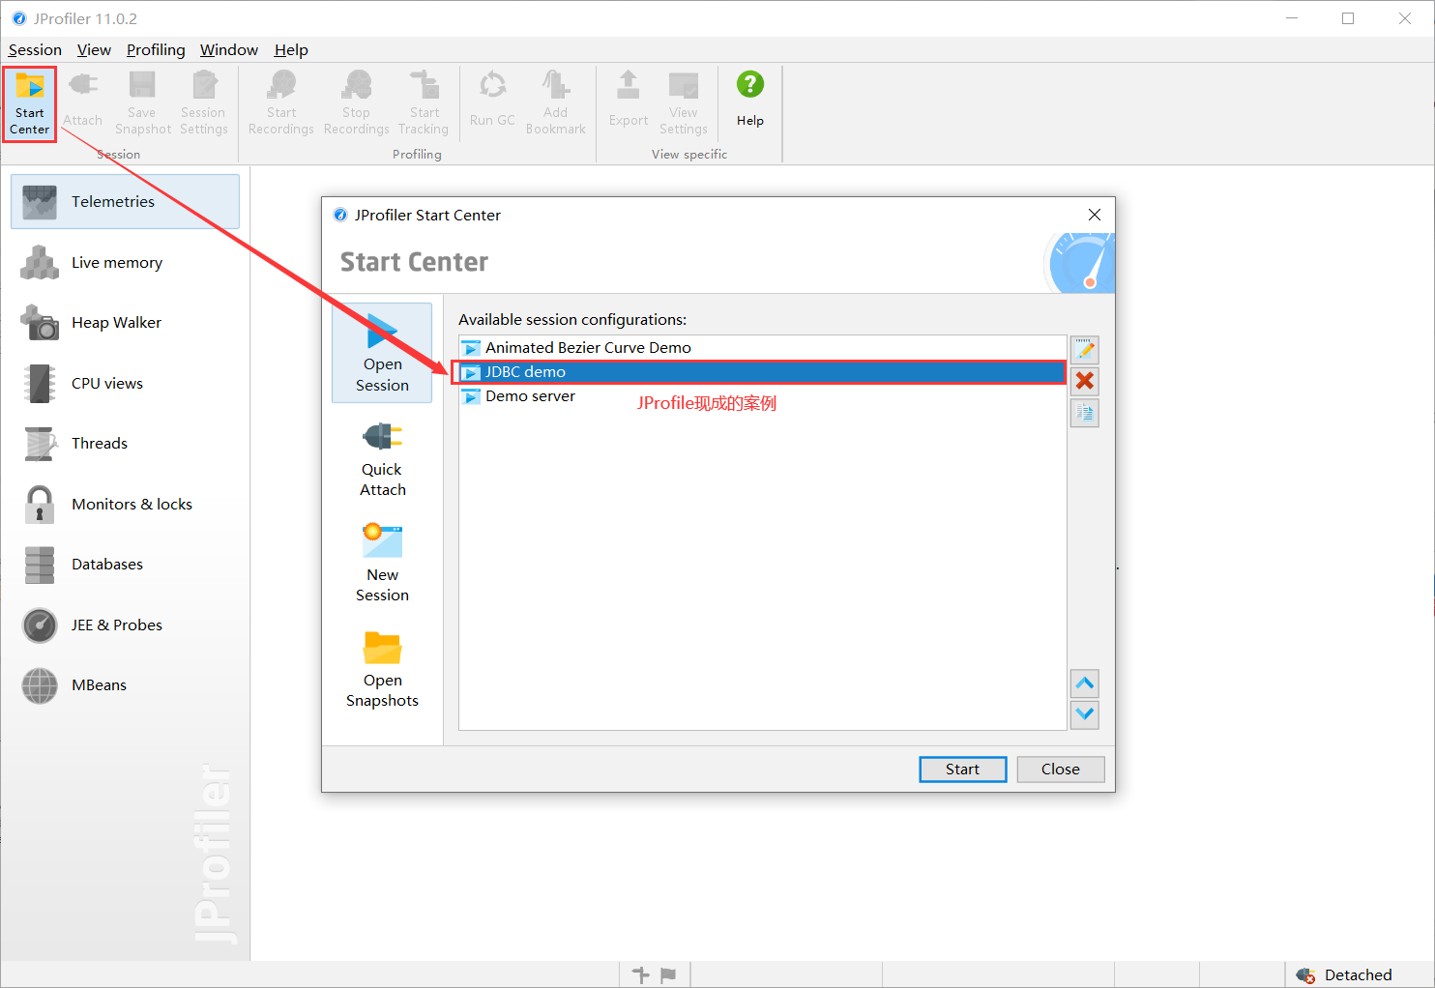This screenshot has width=1435, height=988.
Task: Open Help from the toolbar
Action: (x=750, y=102)
